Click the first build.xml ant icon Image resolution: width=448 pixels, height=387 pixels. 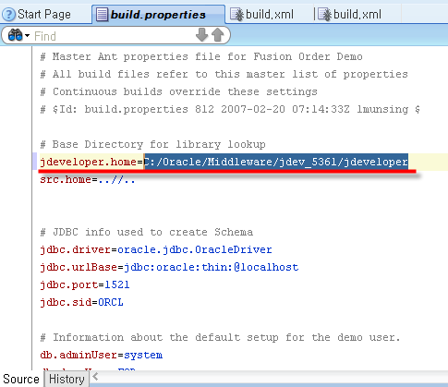[x=237, y=15]
